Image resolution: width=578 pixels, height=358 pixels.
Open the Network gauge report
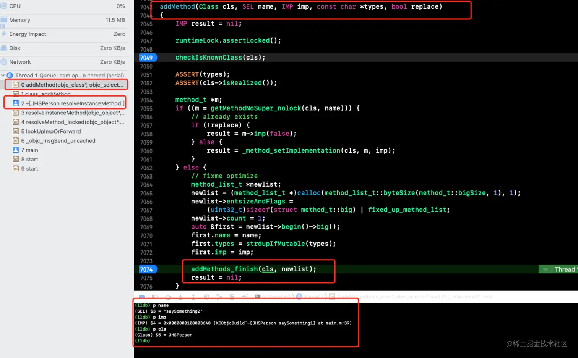[x=63, y=62]
